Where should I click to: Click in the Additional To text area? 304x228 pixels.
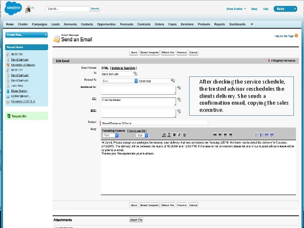[138, 90]
